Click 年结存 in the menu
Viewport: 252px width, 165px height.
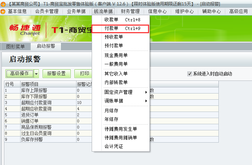pos(121,119)
